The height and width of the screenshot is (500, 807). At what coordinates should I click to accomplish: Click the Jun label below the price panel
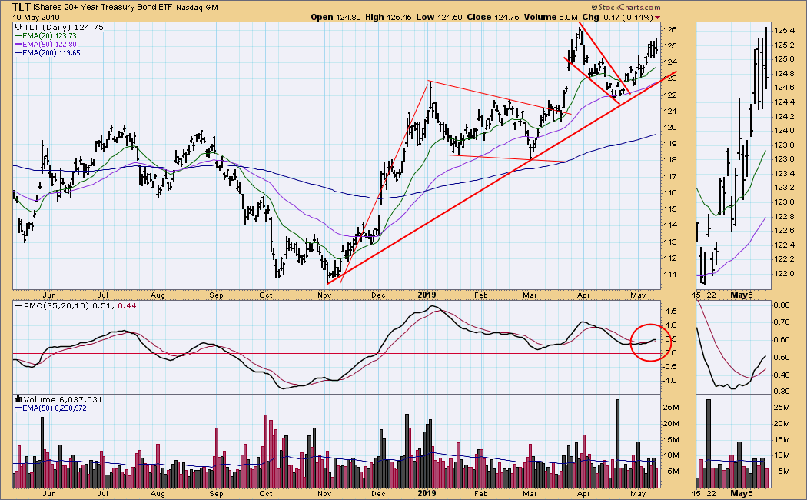(49, 295)
